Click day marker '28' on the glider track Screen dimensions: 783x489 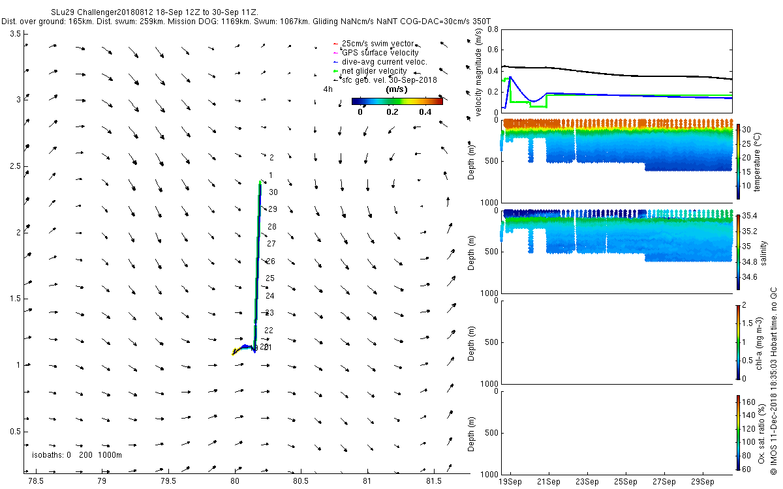(x=272, y=227)
